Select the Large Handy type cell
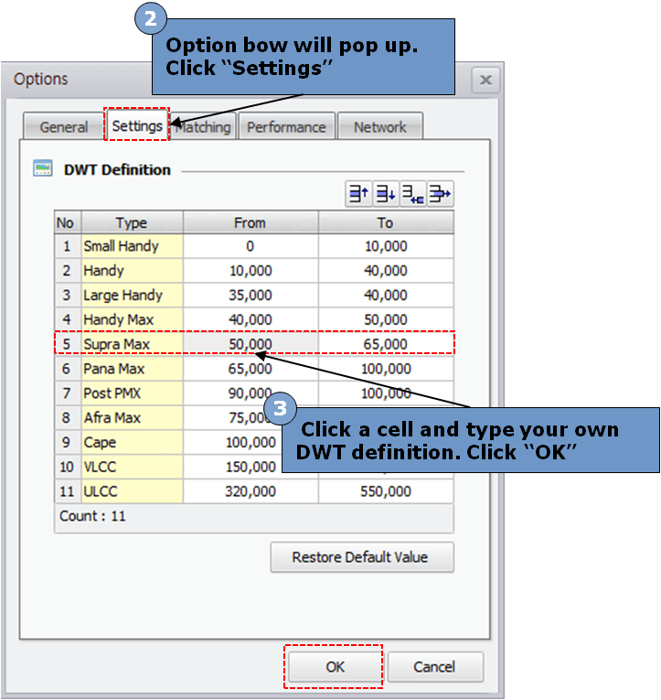Viewport: 661px width, 700px height. point(132,295)
